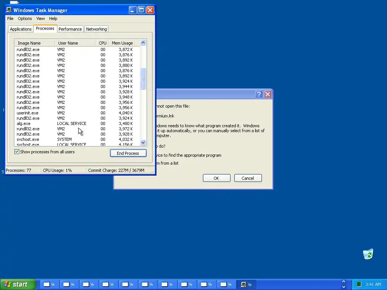The image size is (387, 290).
Task: Sort by the Mem Usage column header
Action: click(x=122, y=43)
